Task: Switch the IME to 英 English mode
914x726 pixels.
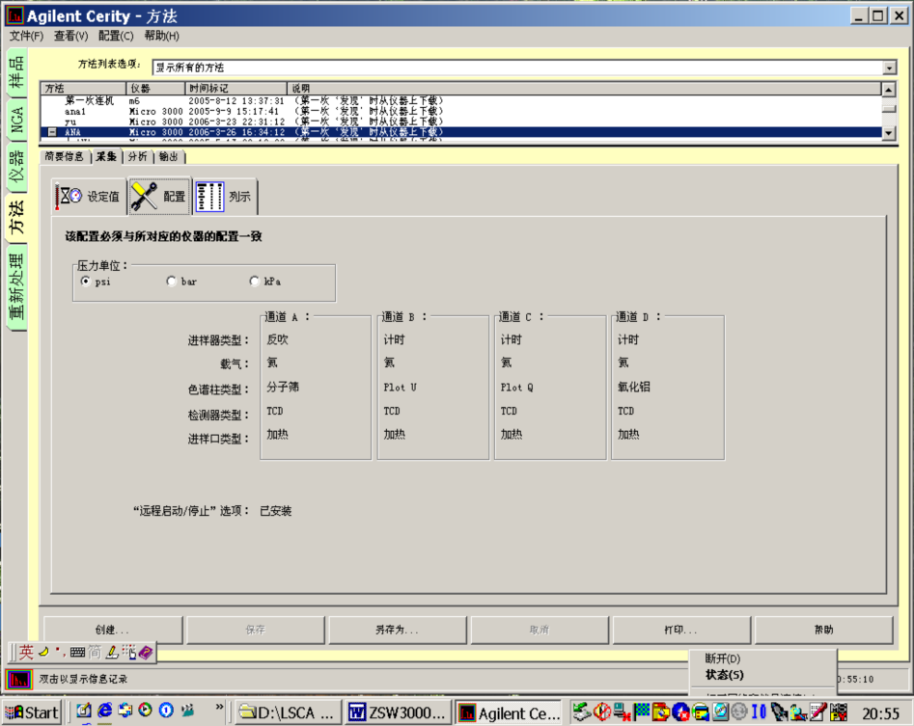Action: 26,652
